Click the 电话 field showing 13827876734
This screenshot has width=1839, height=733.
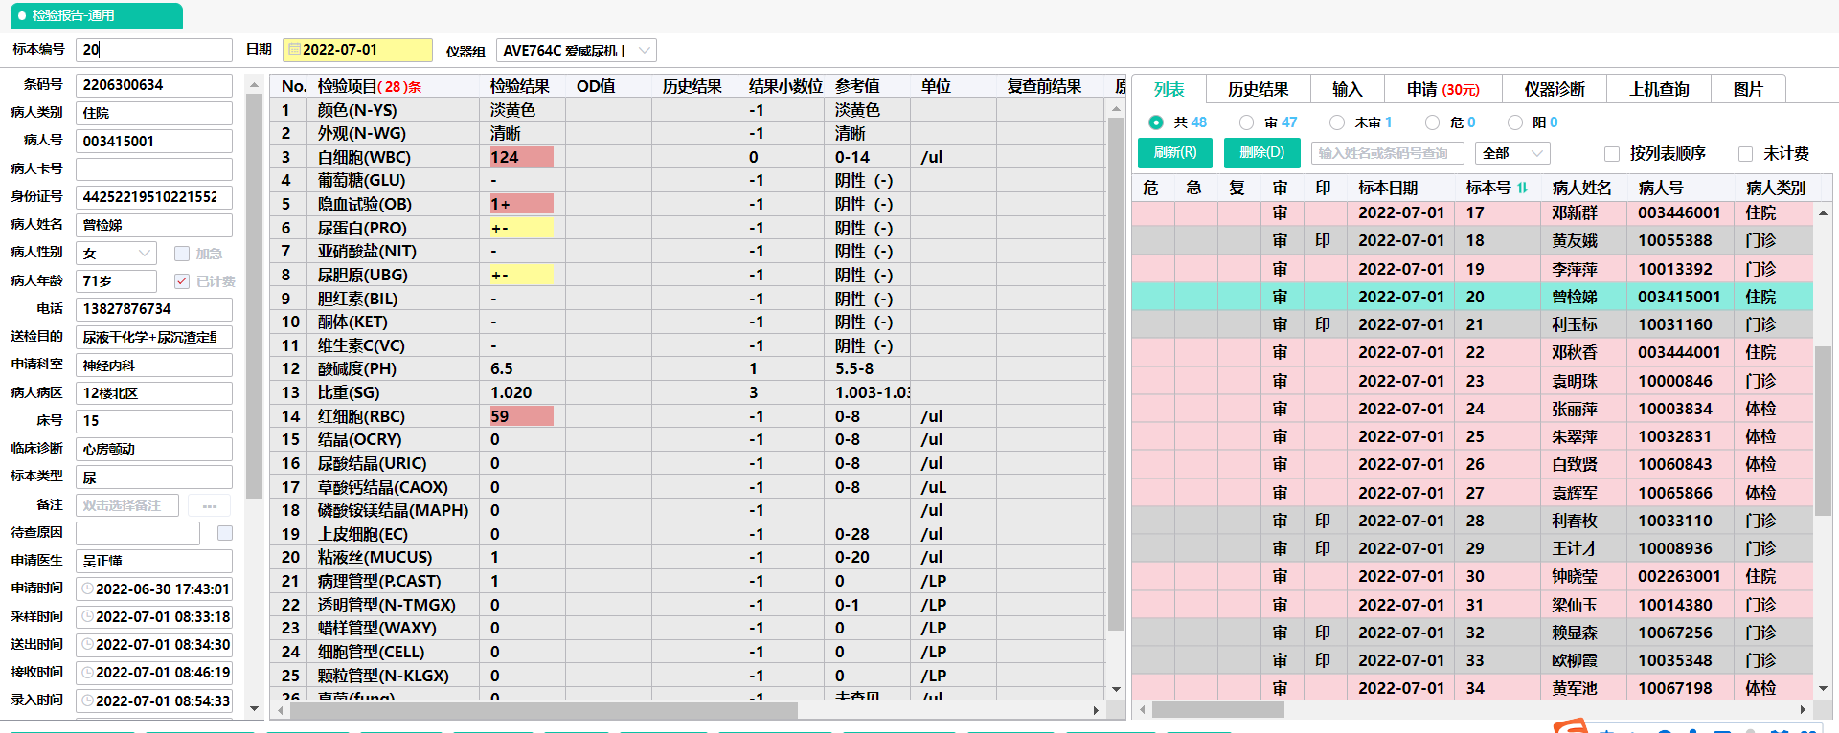tap(154, 309)
